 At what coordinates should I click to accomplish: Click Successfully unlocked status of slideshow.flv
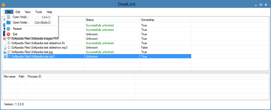click(100, 43)
